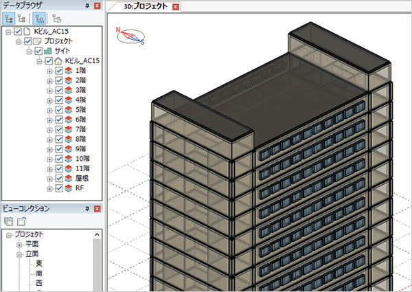Hide the 8階 story via checkbox
412x292 pixels.
click(59, 139)
